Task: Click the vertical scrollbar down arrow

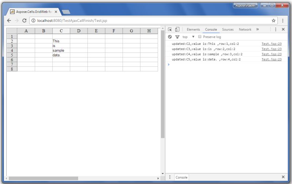Action: pos(162,173)
